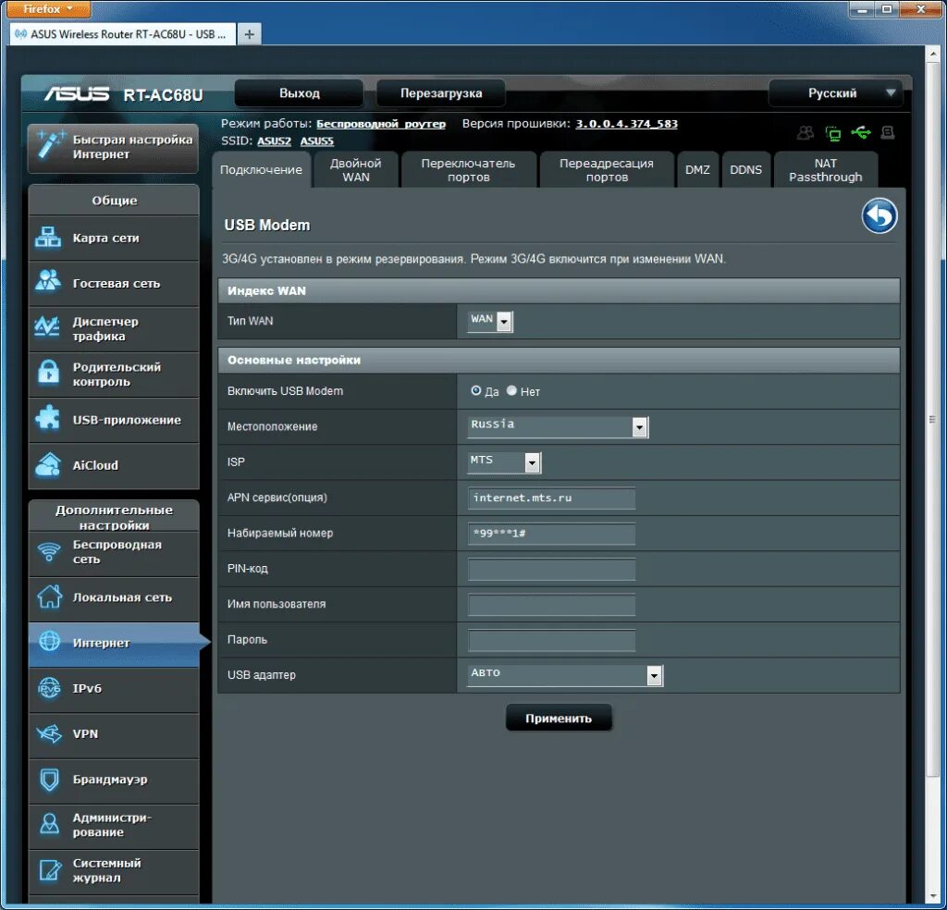This screenshot has width=947, height=910.
Task: Open the ASUS2 SSID link
Action: (274, 141)
